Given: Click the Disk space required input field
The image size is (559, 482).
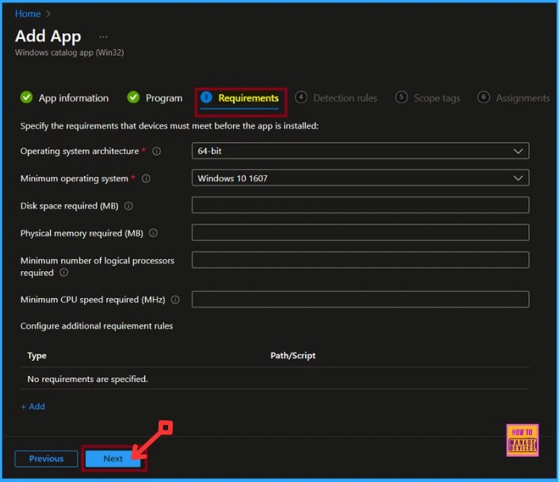Looking at the screenshot, I should tap(361, 205).
